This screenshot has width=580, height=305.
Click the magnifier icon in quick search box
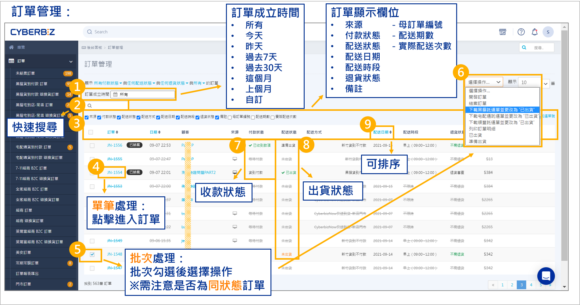pos(90,106)
